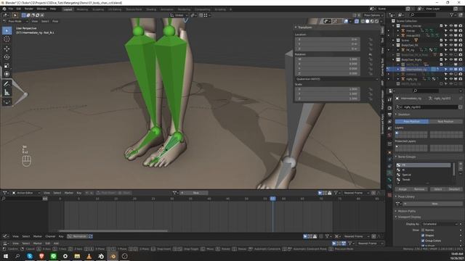
Task: Select the Cursor tool in left toolbar
Action: pos(7,39)
